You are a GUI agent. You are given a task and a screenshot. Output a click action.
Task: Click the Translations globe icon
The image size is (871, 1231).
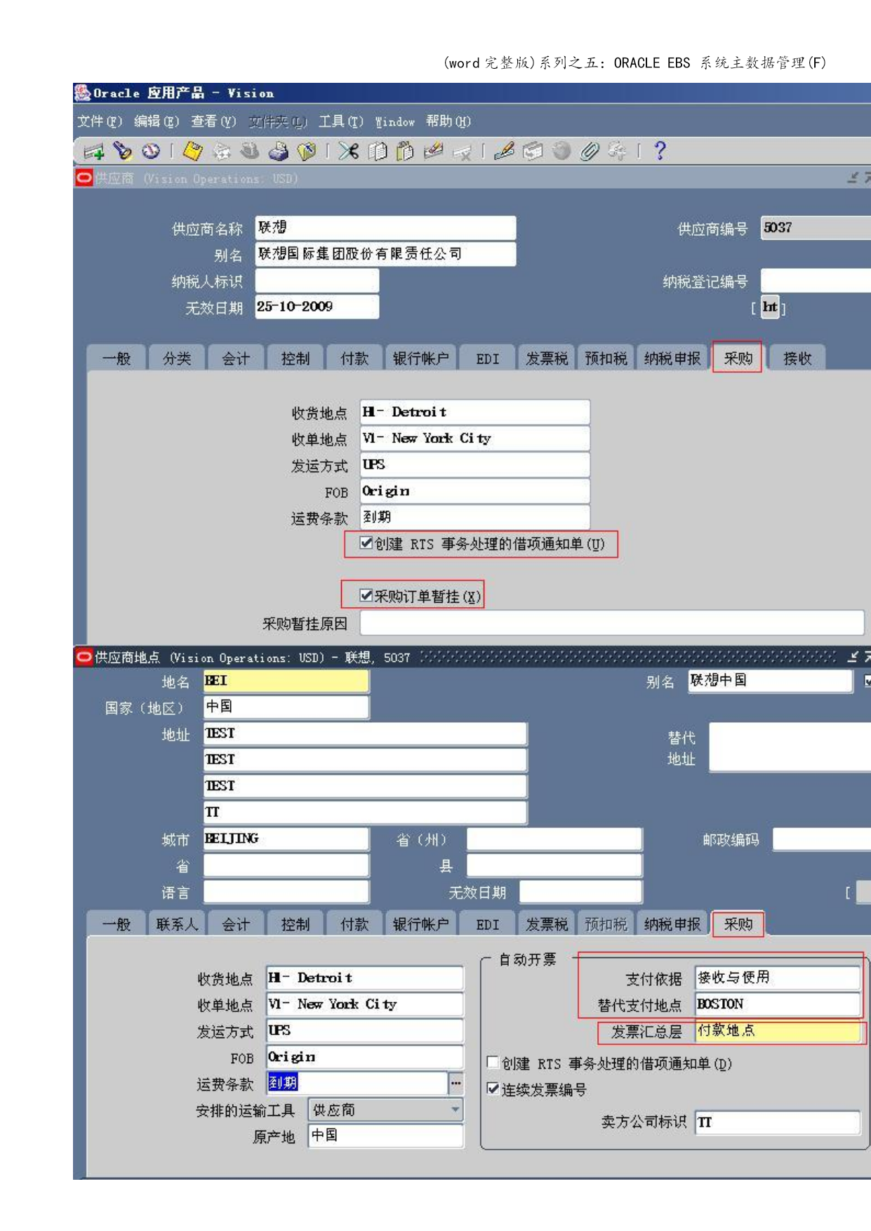[x=561, y=151]
